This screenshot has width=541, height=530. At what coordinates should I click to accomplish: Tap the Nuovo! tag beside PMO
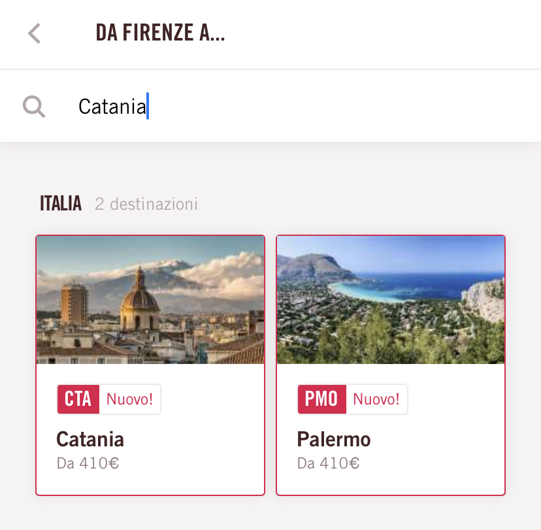(x=376, y=399)
